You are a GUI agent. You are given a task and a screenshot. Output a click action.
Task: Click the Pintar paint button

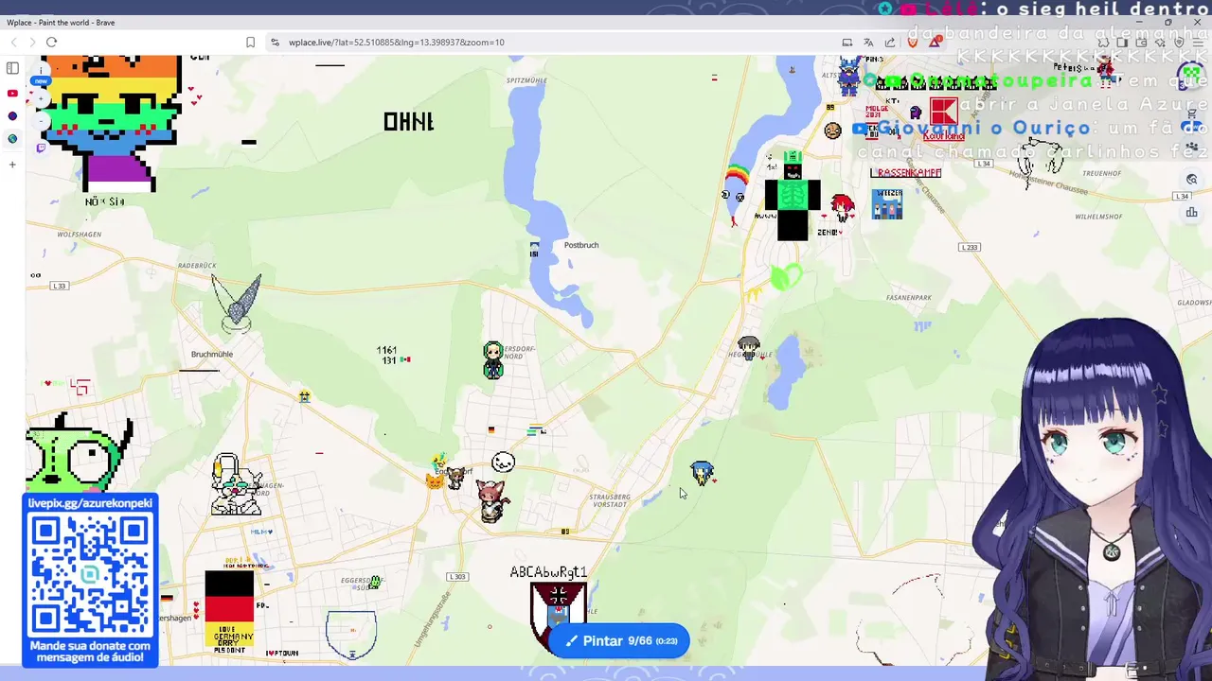tap(619, 640)
